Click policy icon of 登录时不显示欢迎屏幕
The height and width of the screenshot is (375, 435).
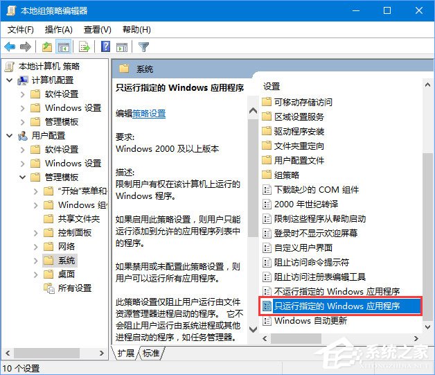tap(267, 233)
